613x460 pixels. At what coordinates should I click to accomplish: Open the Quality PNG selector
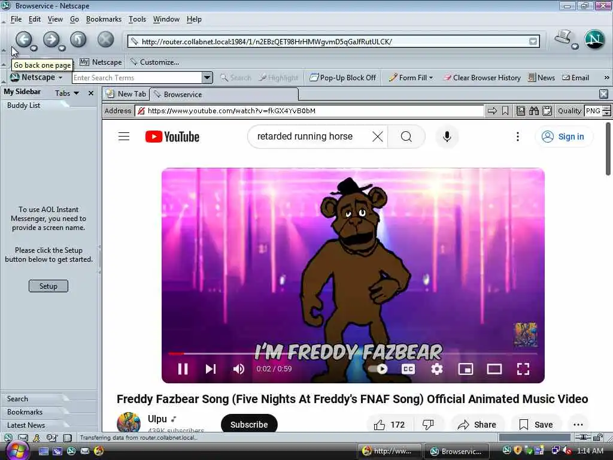click(x=597, y=111)
